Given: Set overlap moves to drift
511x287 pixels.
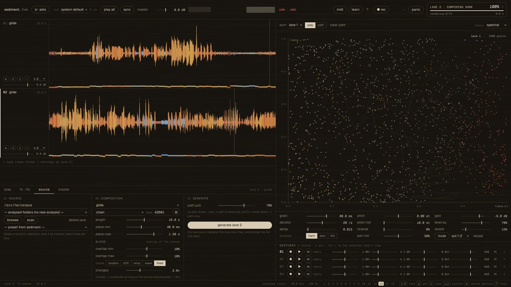Looking at the screenshot, I should [x=126, y=263].
